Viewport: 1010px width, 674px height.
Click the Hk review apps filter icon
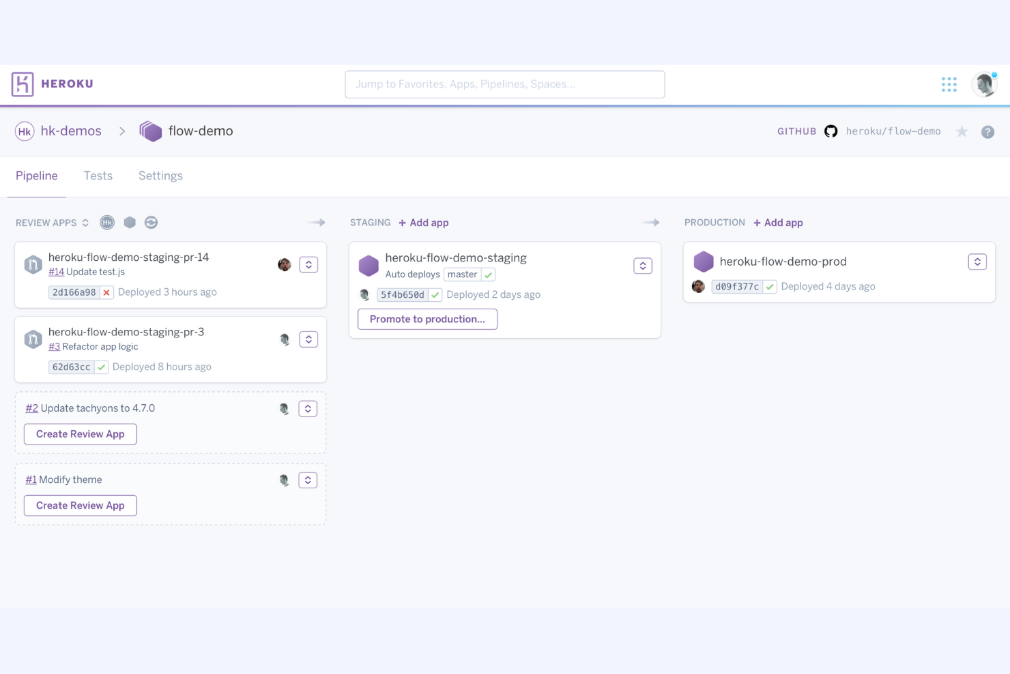(107, 222)
